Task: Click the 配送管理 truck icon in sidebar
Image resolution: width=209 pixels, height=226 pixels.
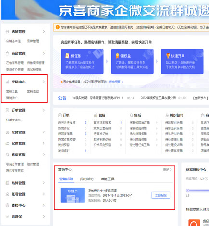Action: coord(7,143)
